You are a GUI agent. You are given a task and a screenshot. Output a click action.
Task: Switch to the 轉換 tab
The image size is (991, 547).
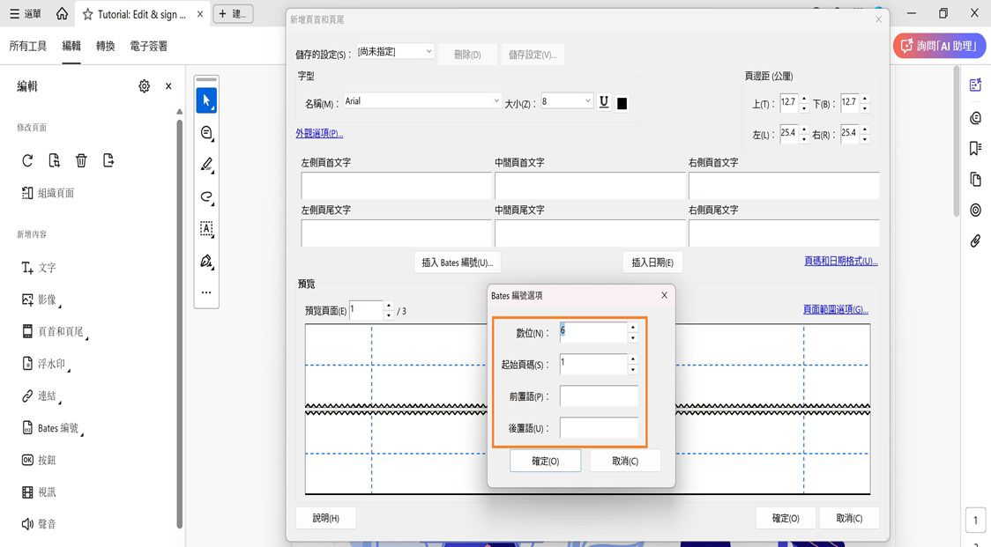click(106, 46)
